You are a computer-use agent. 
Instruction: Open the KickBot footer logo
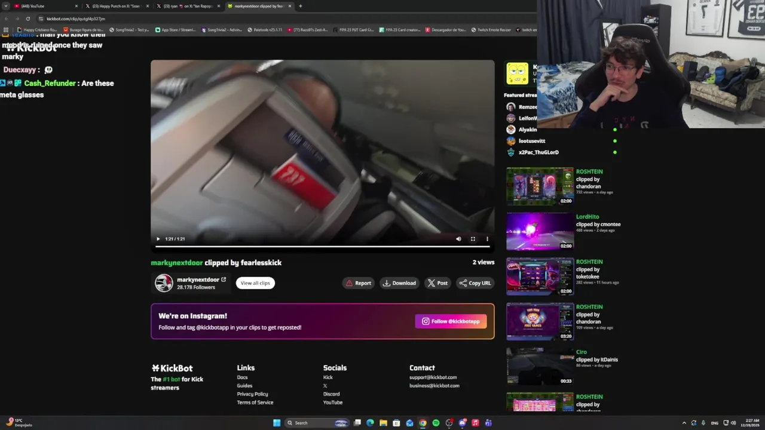(172, 368)
